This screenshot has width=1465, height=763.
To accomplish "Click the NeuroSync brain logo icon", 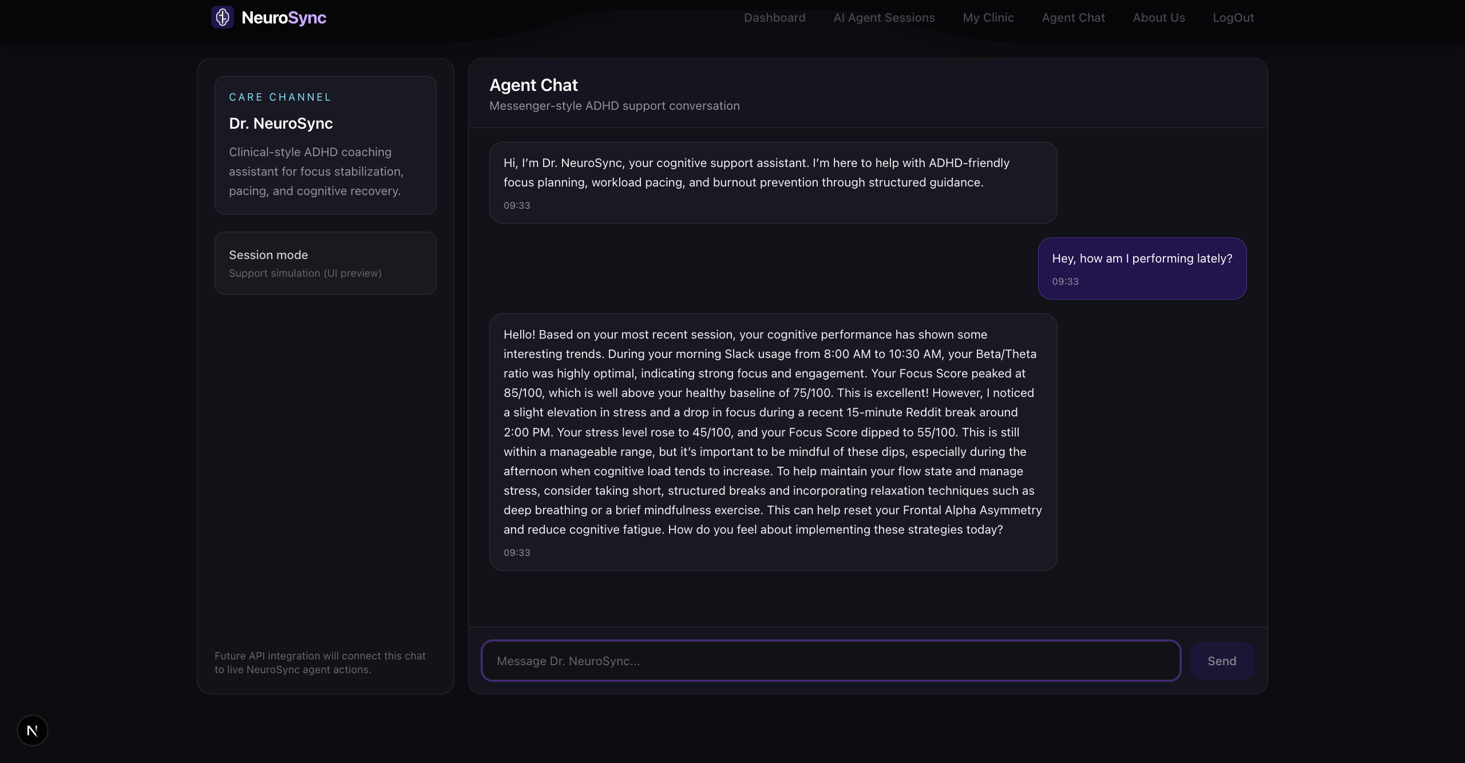I will coord(222,17).
